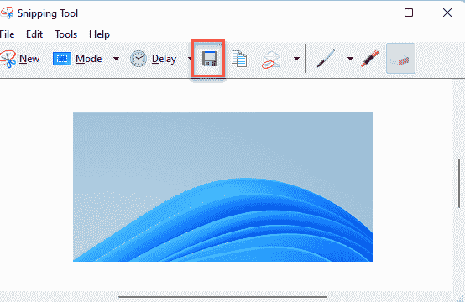
Task: Click the Save Snip floppy disk icon
Action: (210, 59)
